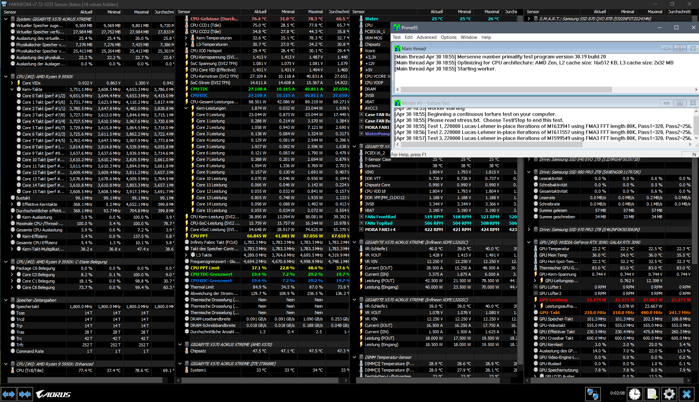Click the thermometer icon beside Water
The image size is (699, 402).
(361, 19)
